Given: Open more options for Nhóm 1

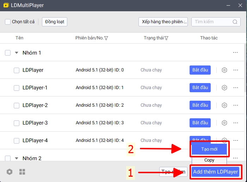Looking at the screenshot, I should tap(235, 52).
